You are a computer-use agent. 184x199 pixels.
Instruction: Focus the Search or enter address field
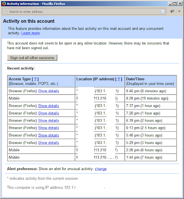point(84,12)
